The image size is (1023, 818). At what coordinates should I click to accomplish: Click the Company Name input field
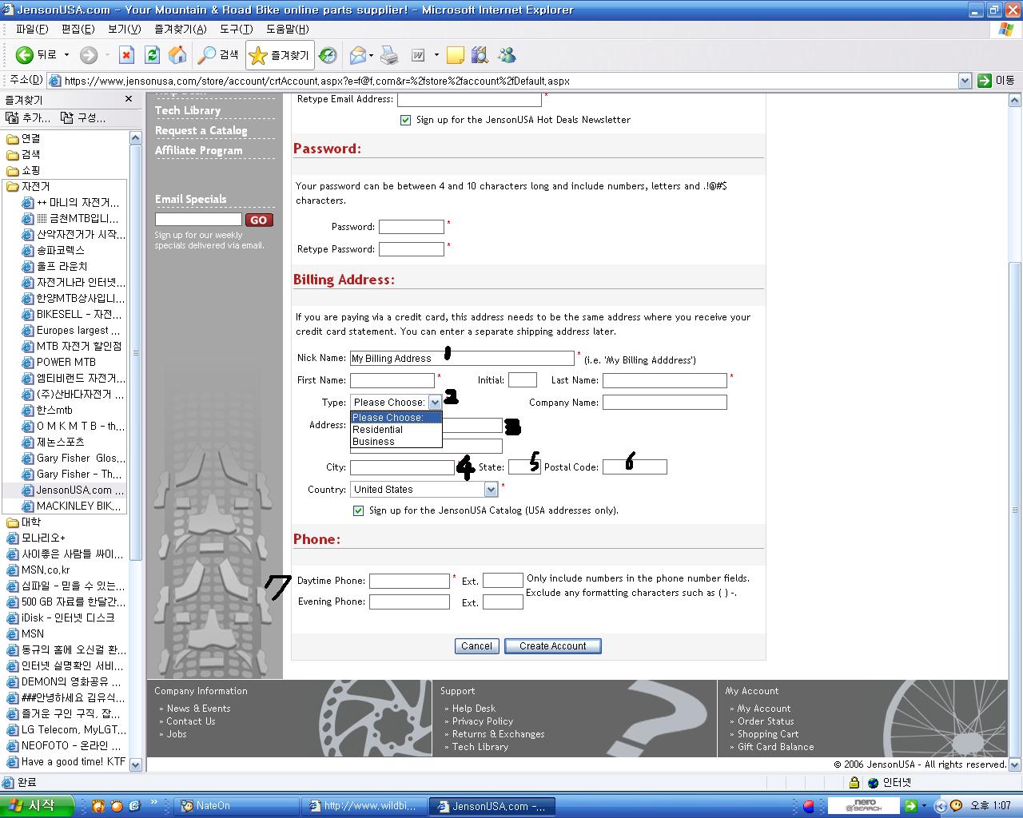(665, 403)
